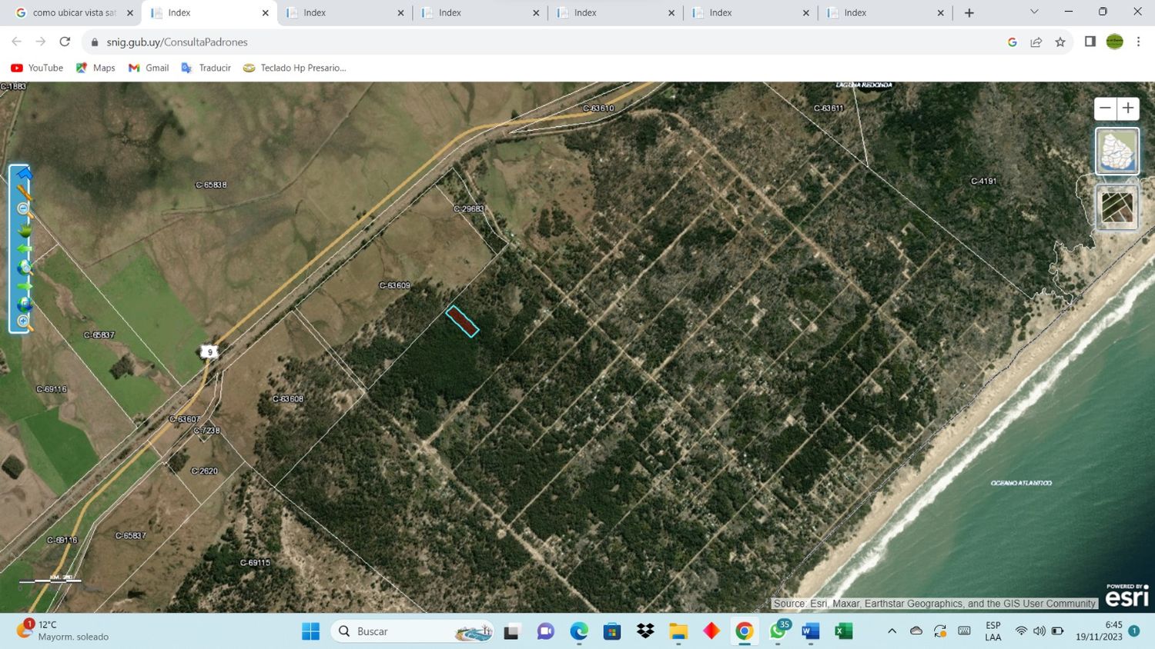Go forward to next map extent

tap(24, 285)
